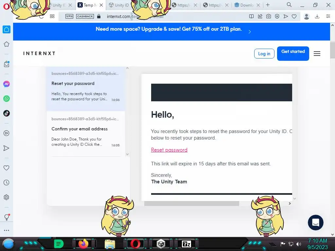Click the 75% off 2TB plan banner
This screenshot has height=251, width=335.
169,29
